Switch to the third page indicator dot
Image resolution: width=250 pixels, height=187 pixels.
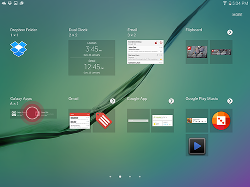pos(130,177)
